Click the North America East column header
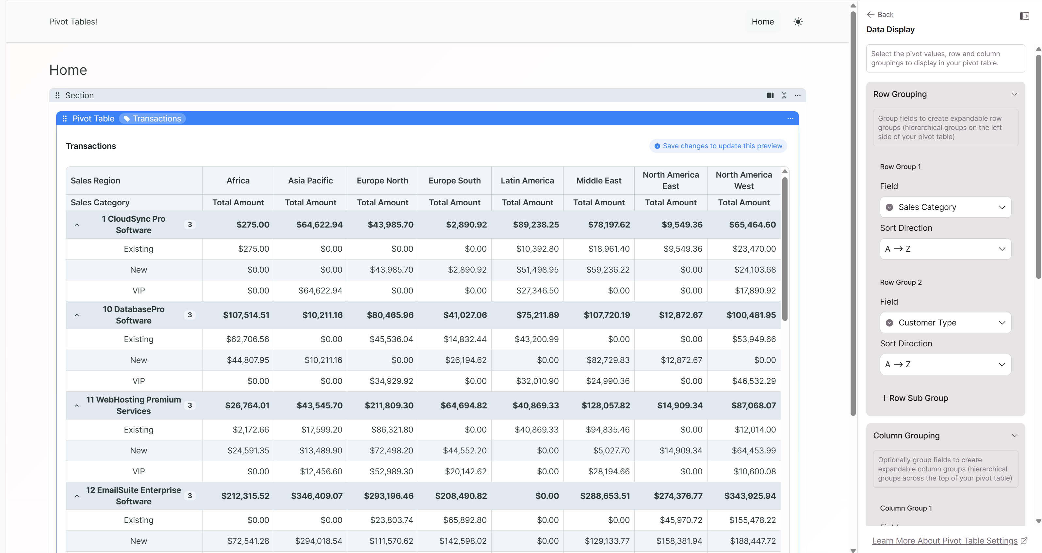This screenshot has width=1042, height=553. click(671, 181)
